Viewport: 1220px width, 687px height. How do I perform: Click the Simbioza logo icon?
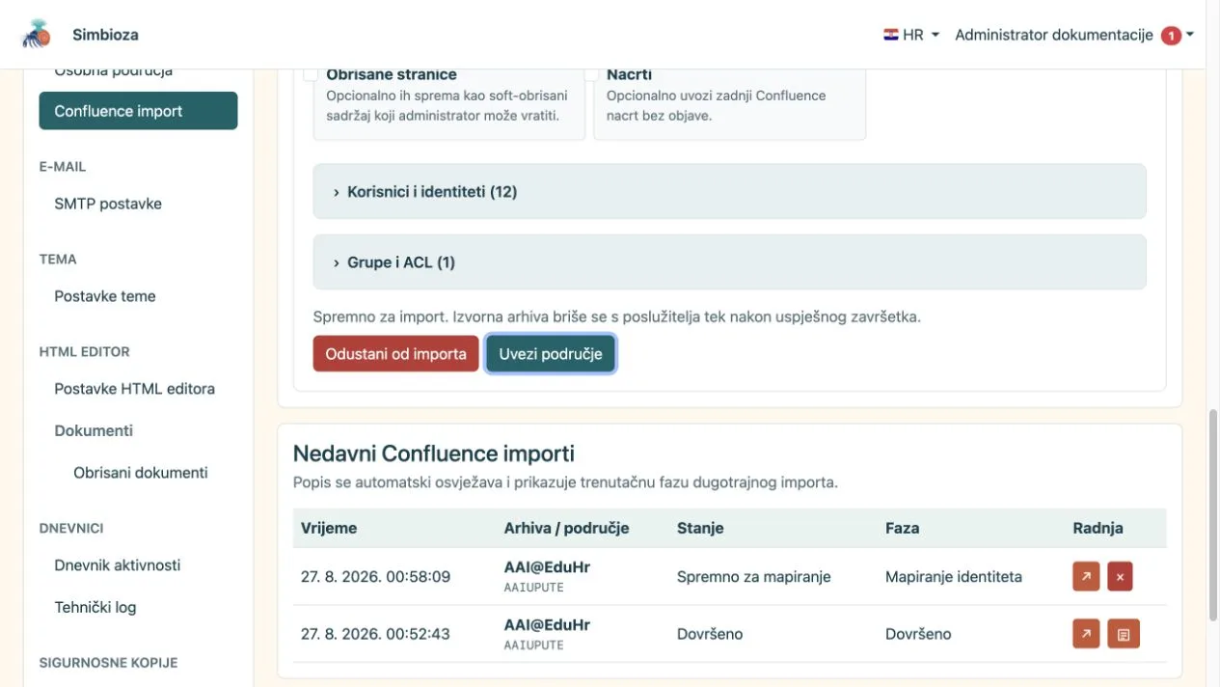tap(37, 34)
